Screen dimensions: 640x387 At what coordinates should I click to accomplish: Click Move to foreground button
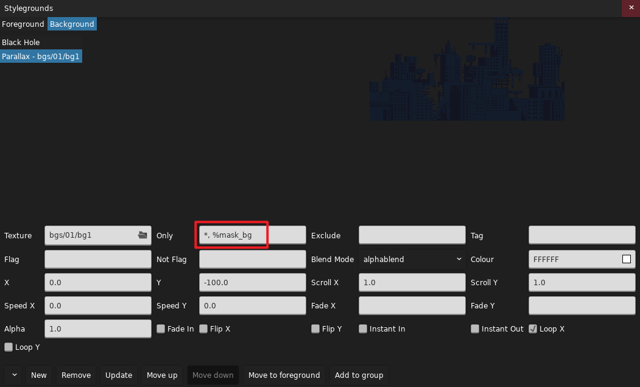pyautogui.click(x=284, y=375)
